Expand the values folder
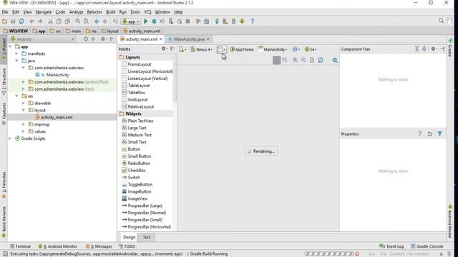Screen dimensions: 458x257 24,131
